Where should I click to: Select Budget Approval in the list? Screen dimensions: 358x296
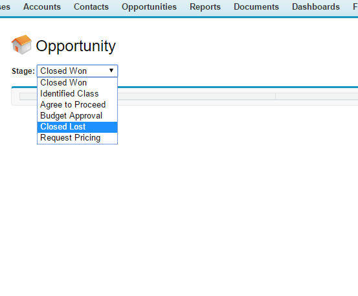[x=77, y=115]
